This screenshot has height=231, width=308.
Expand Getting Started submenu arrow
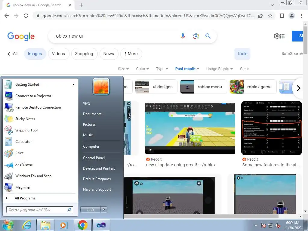click(73, 85)
